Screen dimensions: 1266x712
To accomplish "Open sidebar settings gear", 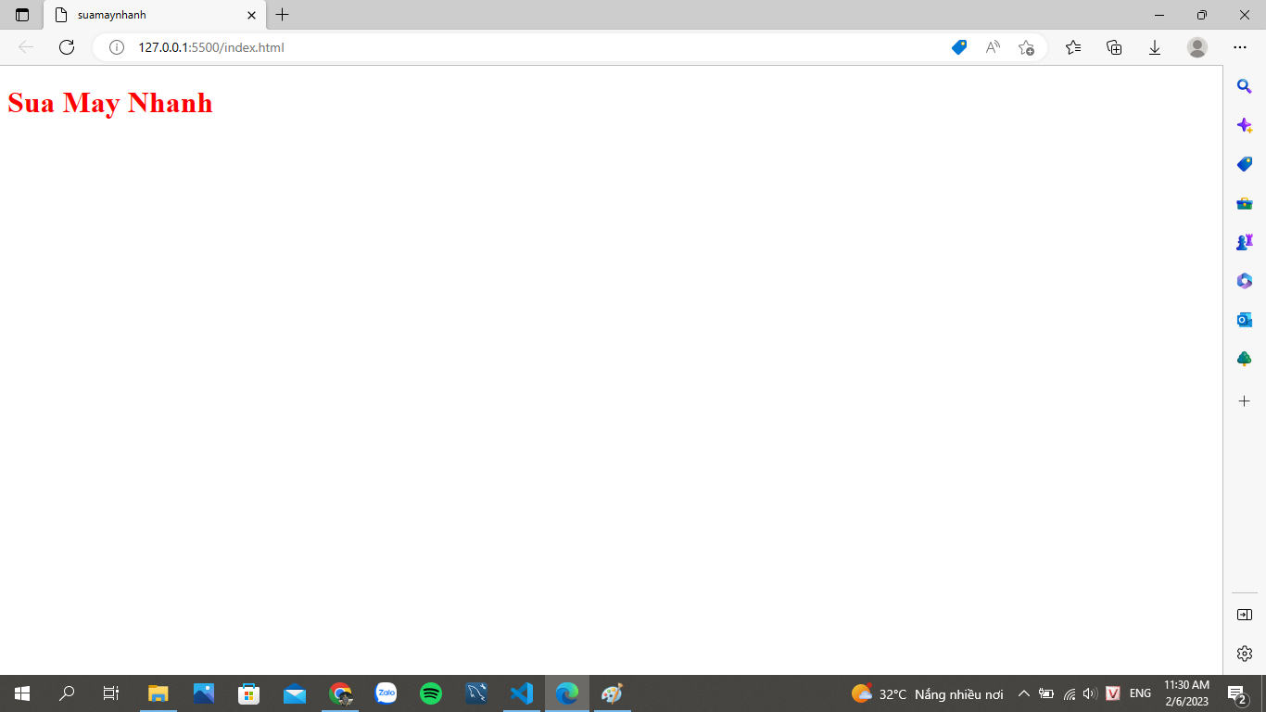I will coord(1245,654).
